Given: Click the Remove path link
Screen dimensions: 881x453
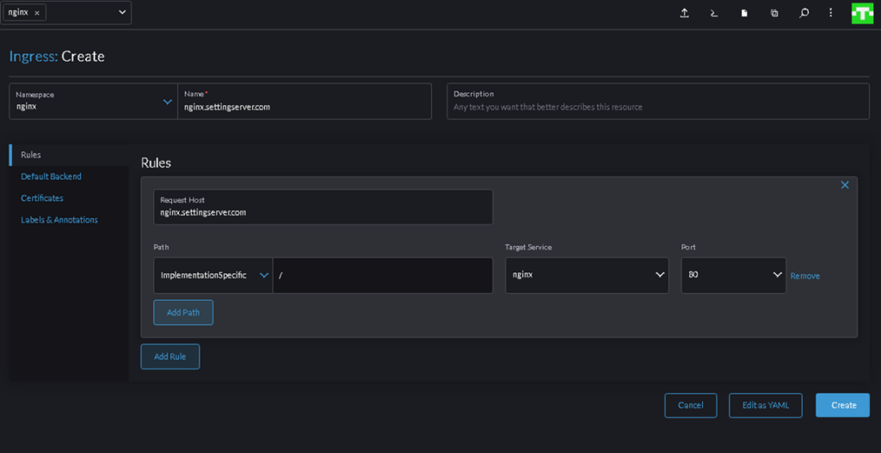Looking at the screenshot, I should 804,276.
